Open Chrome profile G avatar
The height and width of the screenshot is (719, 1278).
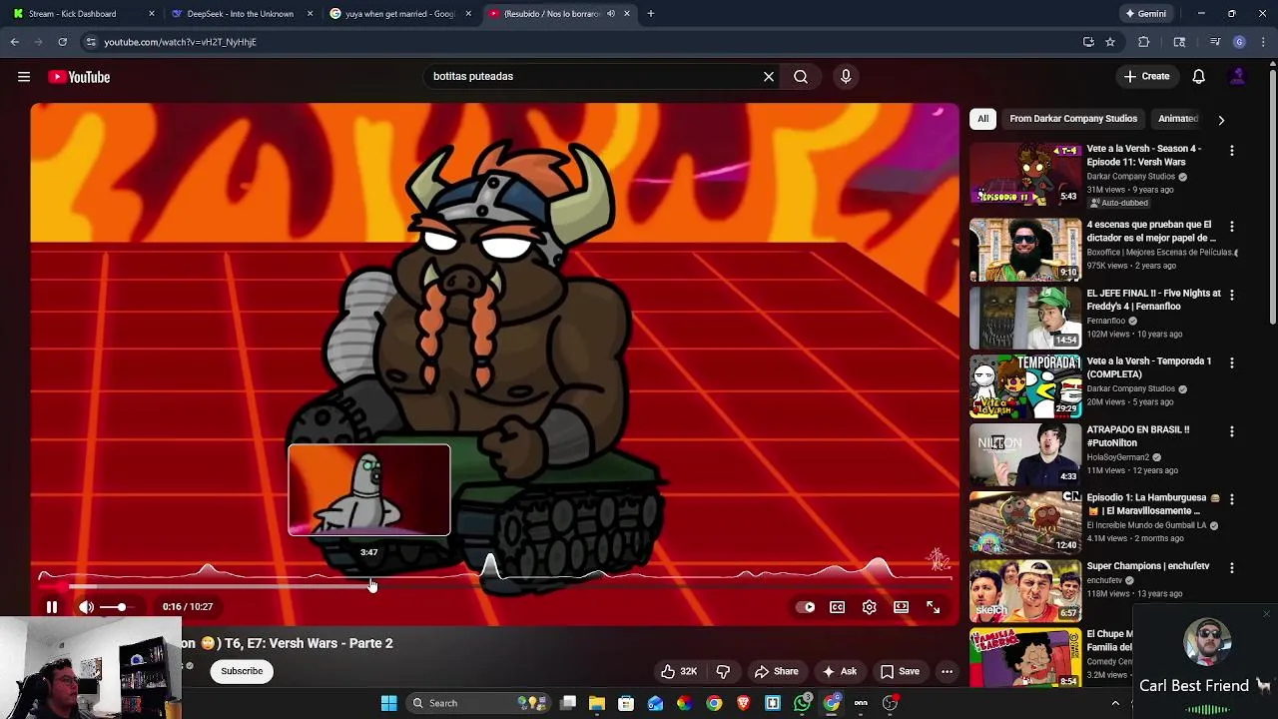(x=1239, y=42)
